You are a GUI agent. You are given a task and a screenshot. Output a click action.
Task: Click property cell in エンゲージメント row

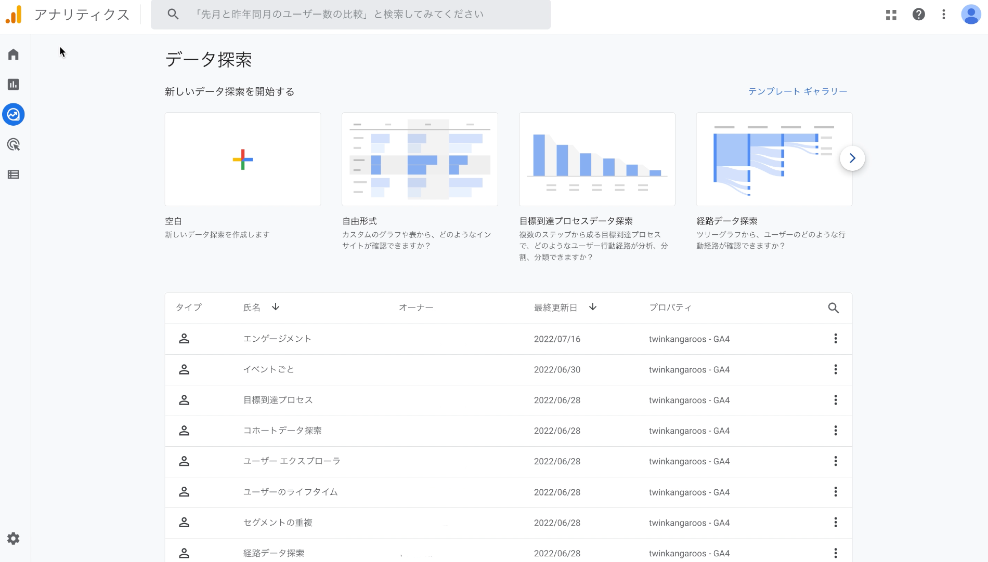[x=689, y=339]
